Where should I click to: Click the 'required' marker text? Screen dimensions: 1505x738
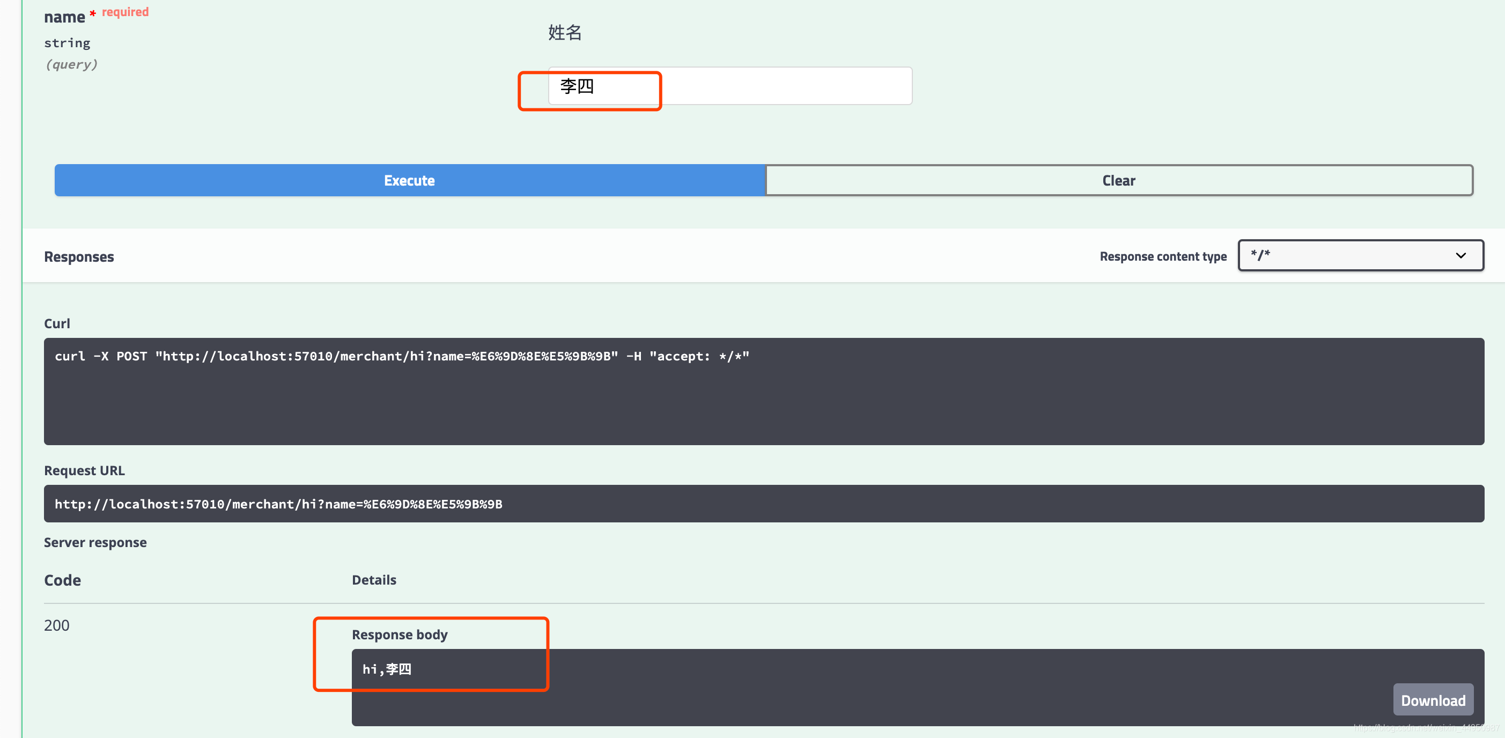(x=125, y=12)
